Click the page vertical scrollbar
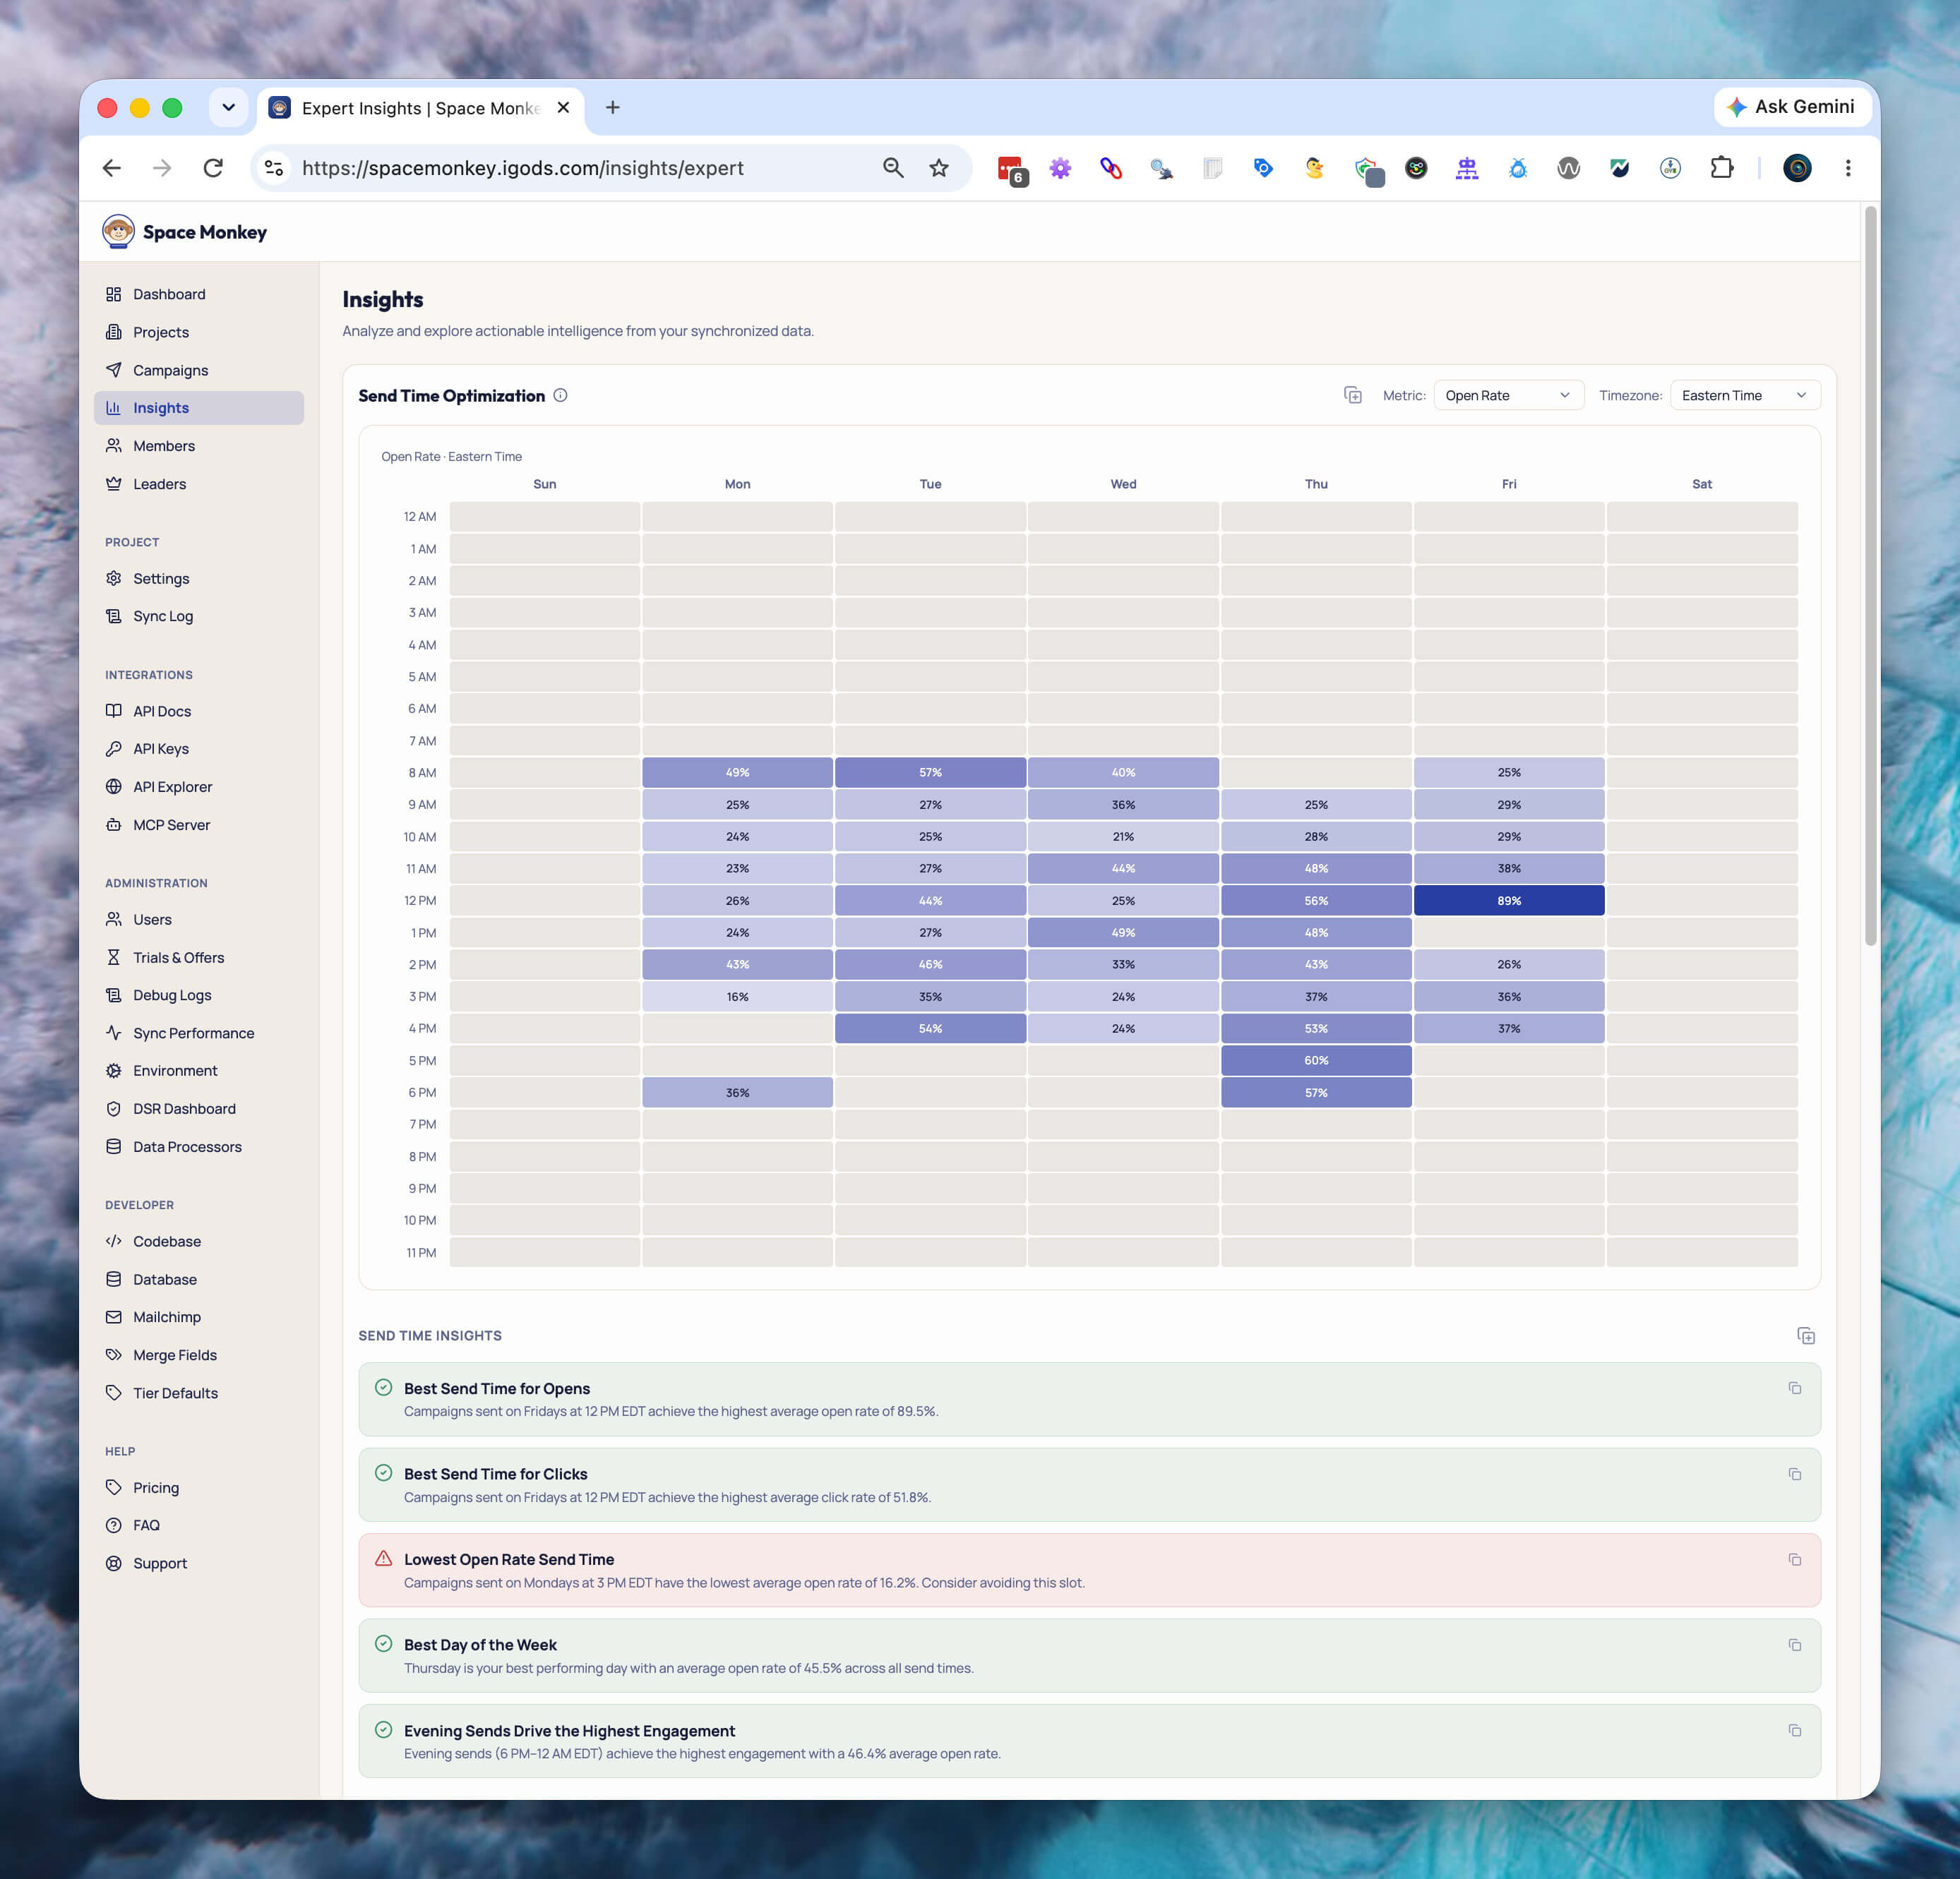This screenshot has width=1960, height=1879. [x=1870, y=575]
